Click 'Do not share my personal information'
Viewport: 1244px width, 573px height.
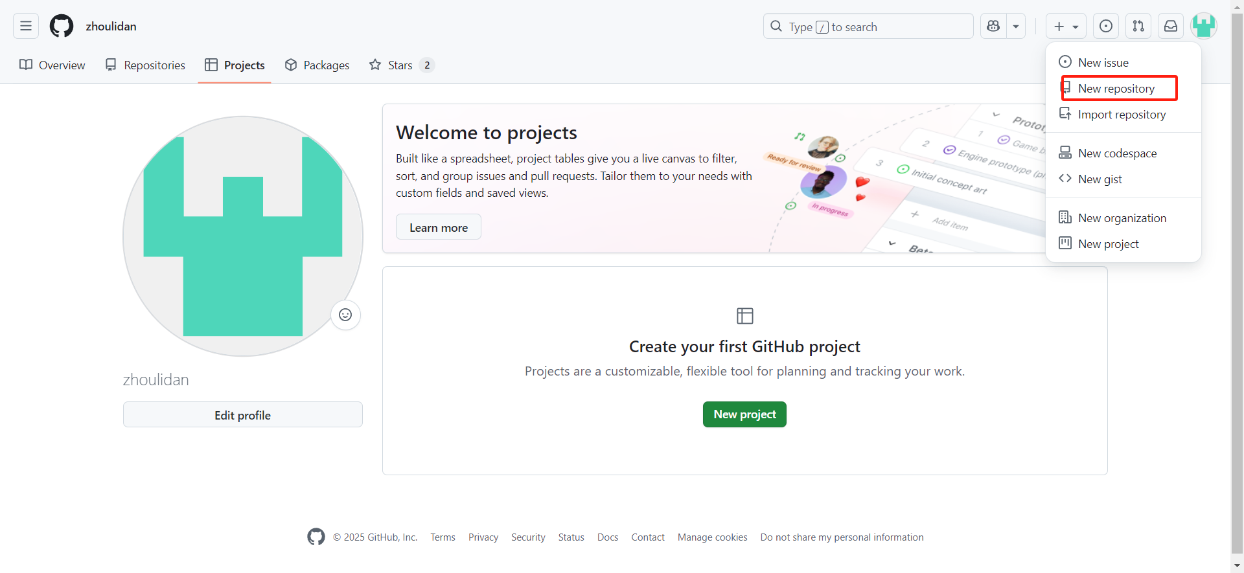(x=842, y=537)
